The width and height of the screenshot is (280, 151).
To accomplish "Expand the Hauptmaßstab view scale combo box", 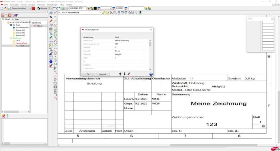I will tap(79, 13).
